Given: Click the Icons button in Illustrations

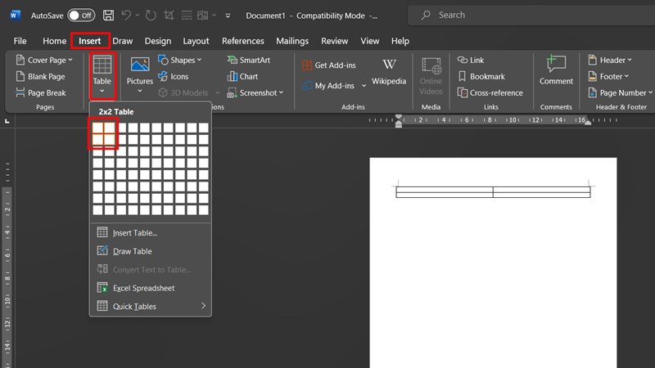Looking at the screenshot, I should tap(172, 77).
